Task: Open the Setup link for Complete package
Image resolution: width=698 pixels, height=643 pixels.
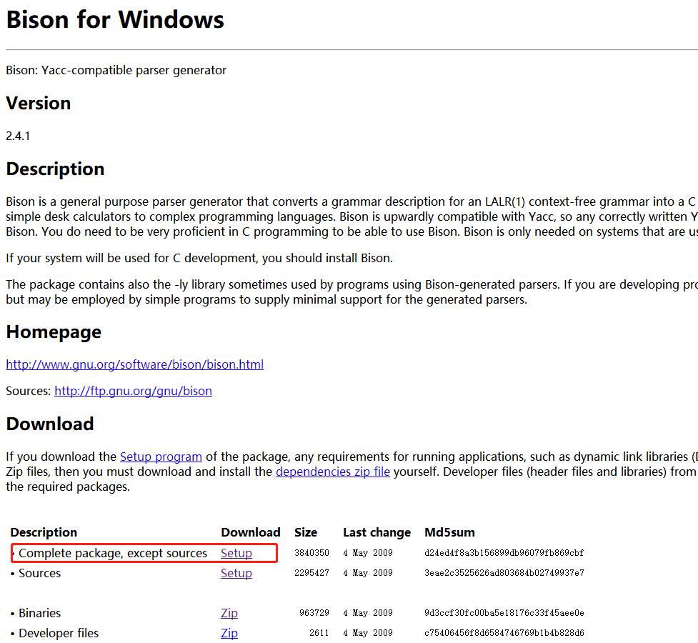Action: coord(236,553)
